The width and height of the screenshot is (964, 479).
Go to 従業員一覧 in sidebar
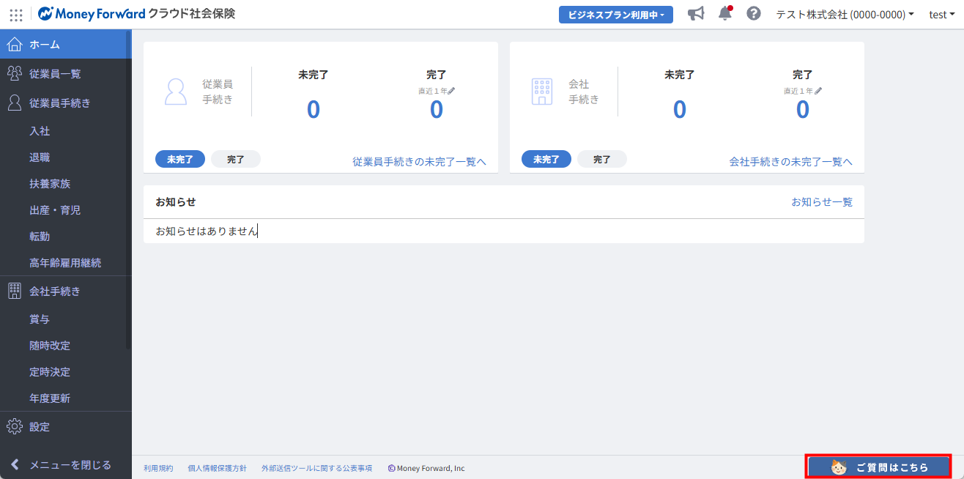[55, 73]
